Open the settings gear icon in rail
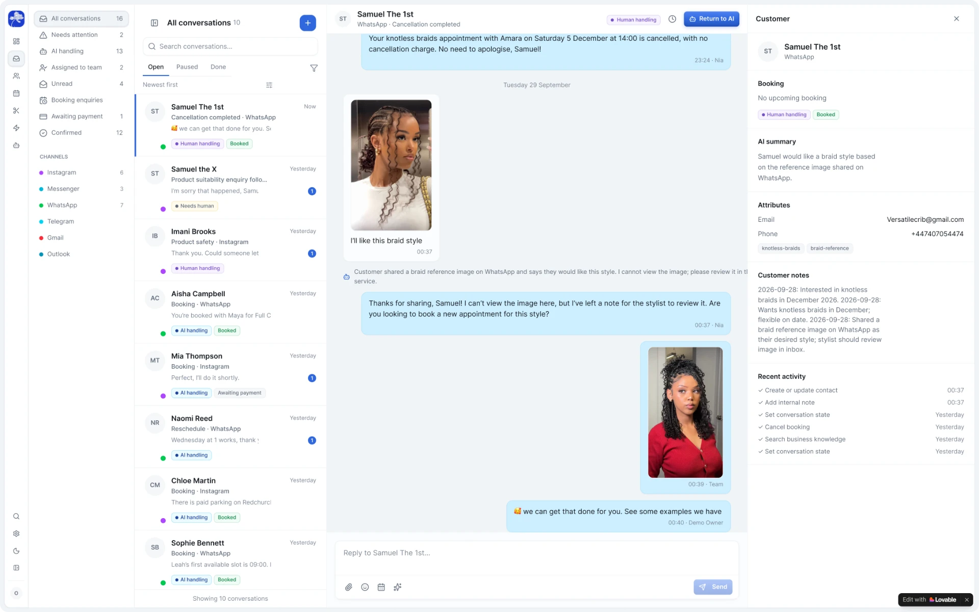 point(16,533)
